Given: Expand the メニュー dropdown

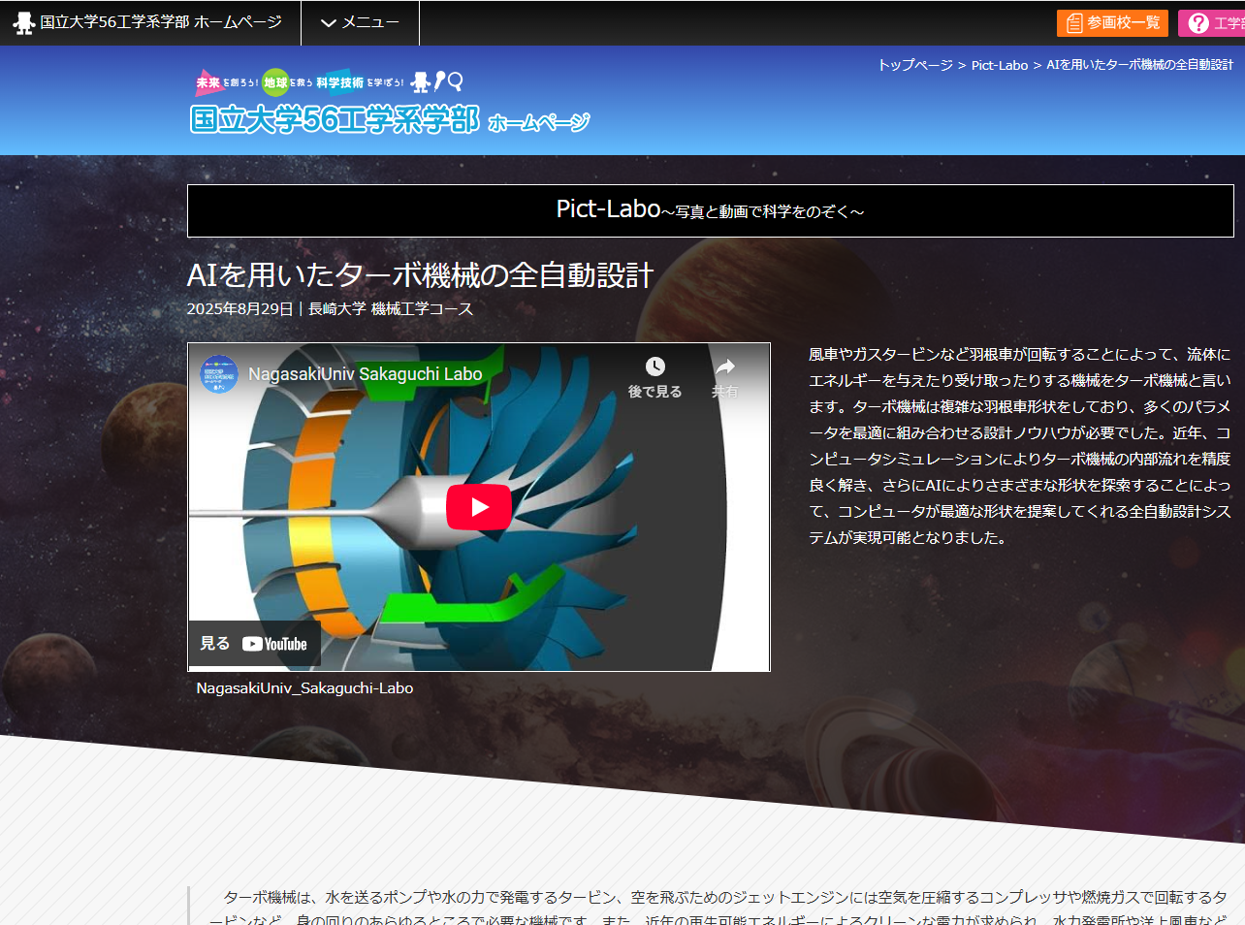Looking at the screenshot, I should [360, 22].
